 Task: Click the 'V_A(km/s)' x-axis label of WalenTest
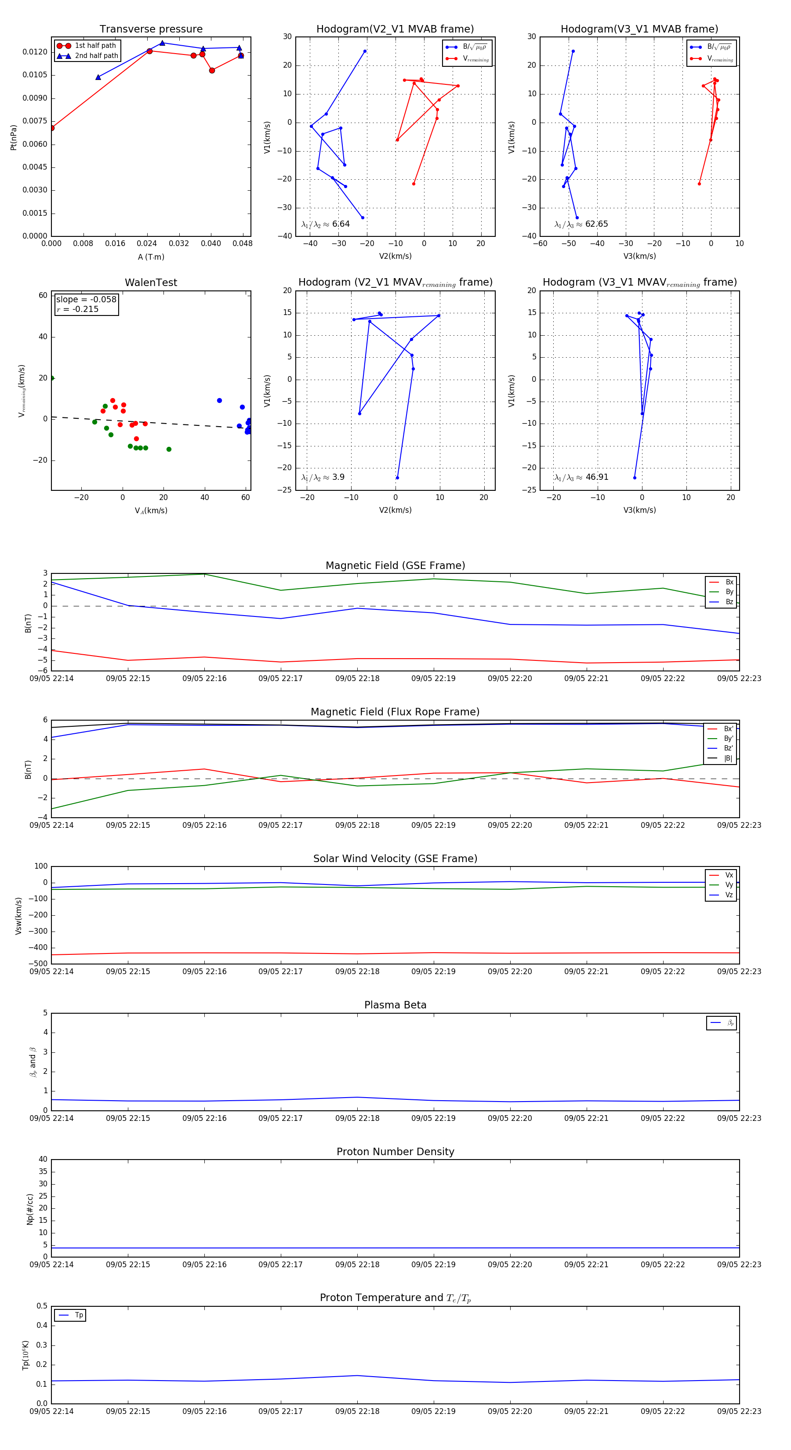[x=151, y=511]
